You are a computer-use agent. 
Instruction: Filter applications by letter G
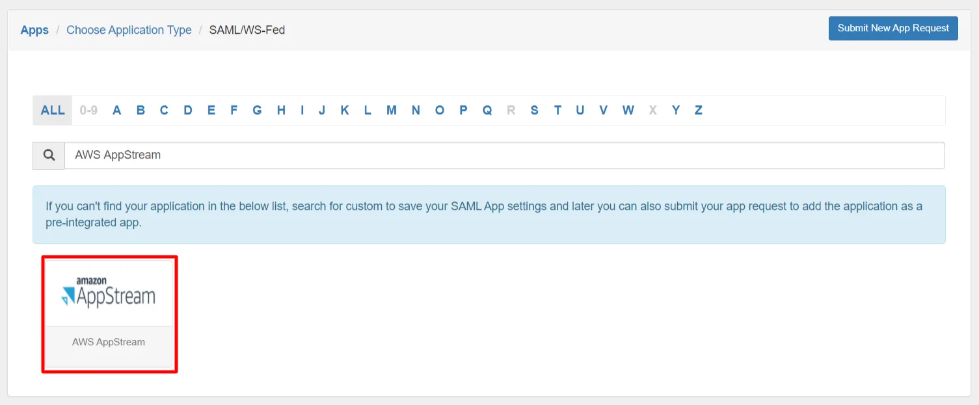tap(257, 110)
